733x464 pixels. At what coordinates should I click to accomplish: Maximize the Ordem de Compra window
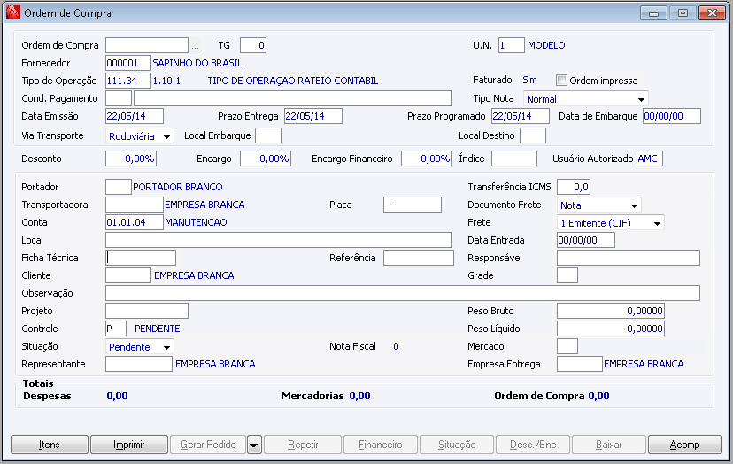pyautogui.click(x=683, y=13)
